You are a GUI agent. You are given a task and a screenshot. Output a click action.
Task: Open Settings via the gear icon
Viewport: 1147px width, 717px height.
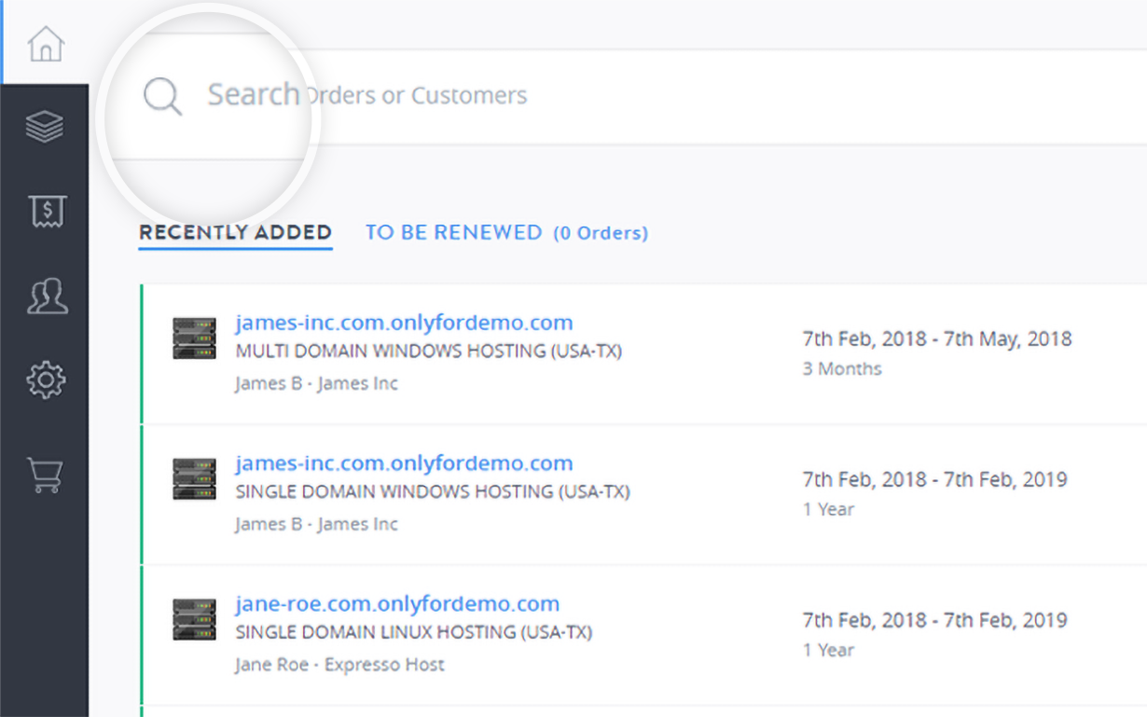point(46,379)
